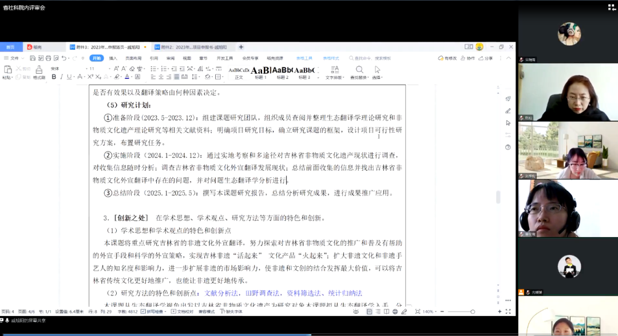Click the Format Painter (格式刷) icon
This screenshot has width=618, height=336.
point(39,70)
